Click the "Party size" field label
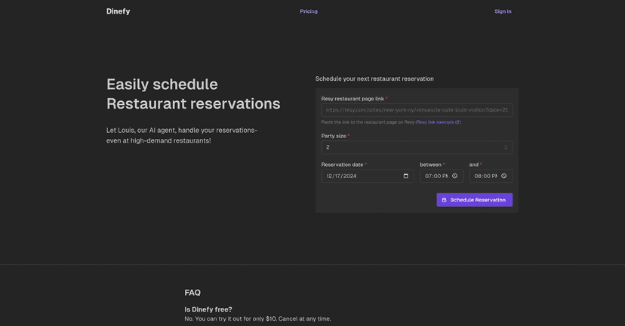625x326 pixels. coord(334,136)
